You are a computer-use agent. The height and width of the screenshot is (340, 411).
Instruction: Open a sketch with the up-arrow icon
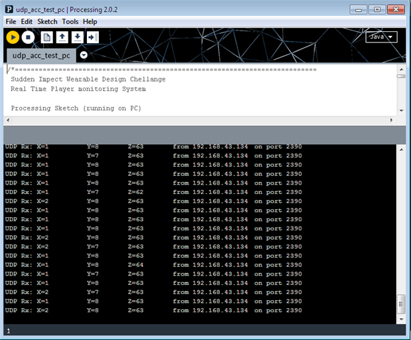click(62, 37)
